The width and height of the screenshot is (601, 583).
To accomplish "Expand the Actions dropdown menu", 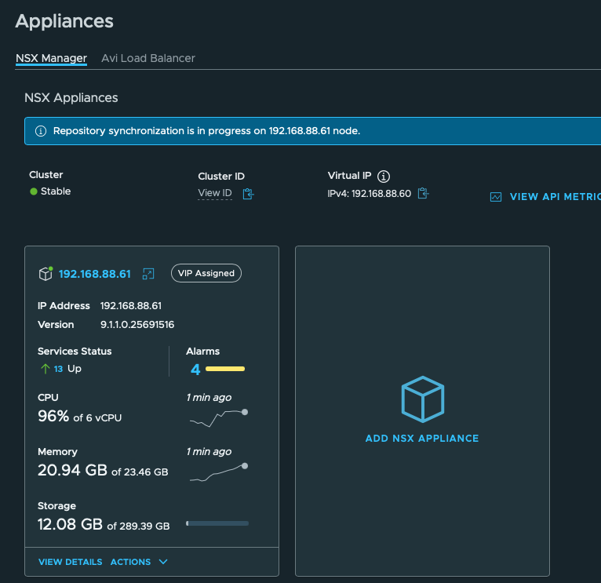I will (x=139, y=562).
